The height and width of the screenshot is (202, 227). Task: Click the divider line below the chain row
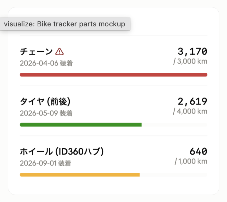coord(113,86)
